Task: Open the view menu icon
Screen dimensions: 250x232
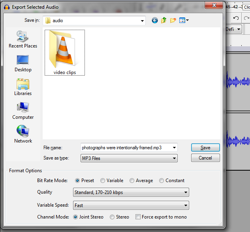Action: [x=184, y=20]
